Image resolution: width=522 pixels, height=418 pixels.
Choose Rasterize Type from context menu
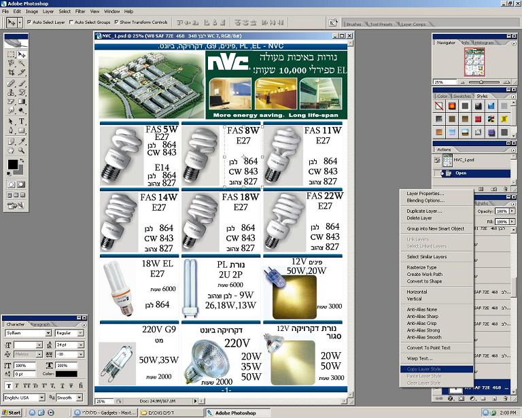(x=421, y=268)
